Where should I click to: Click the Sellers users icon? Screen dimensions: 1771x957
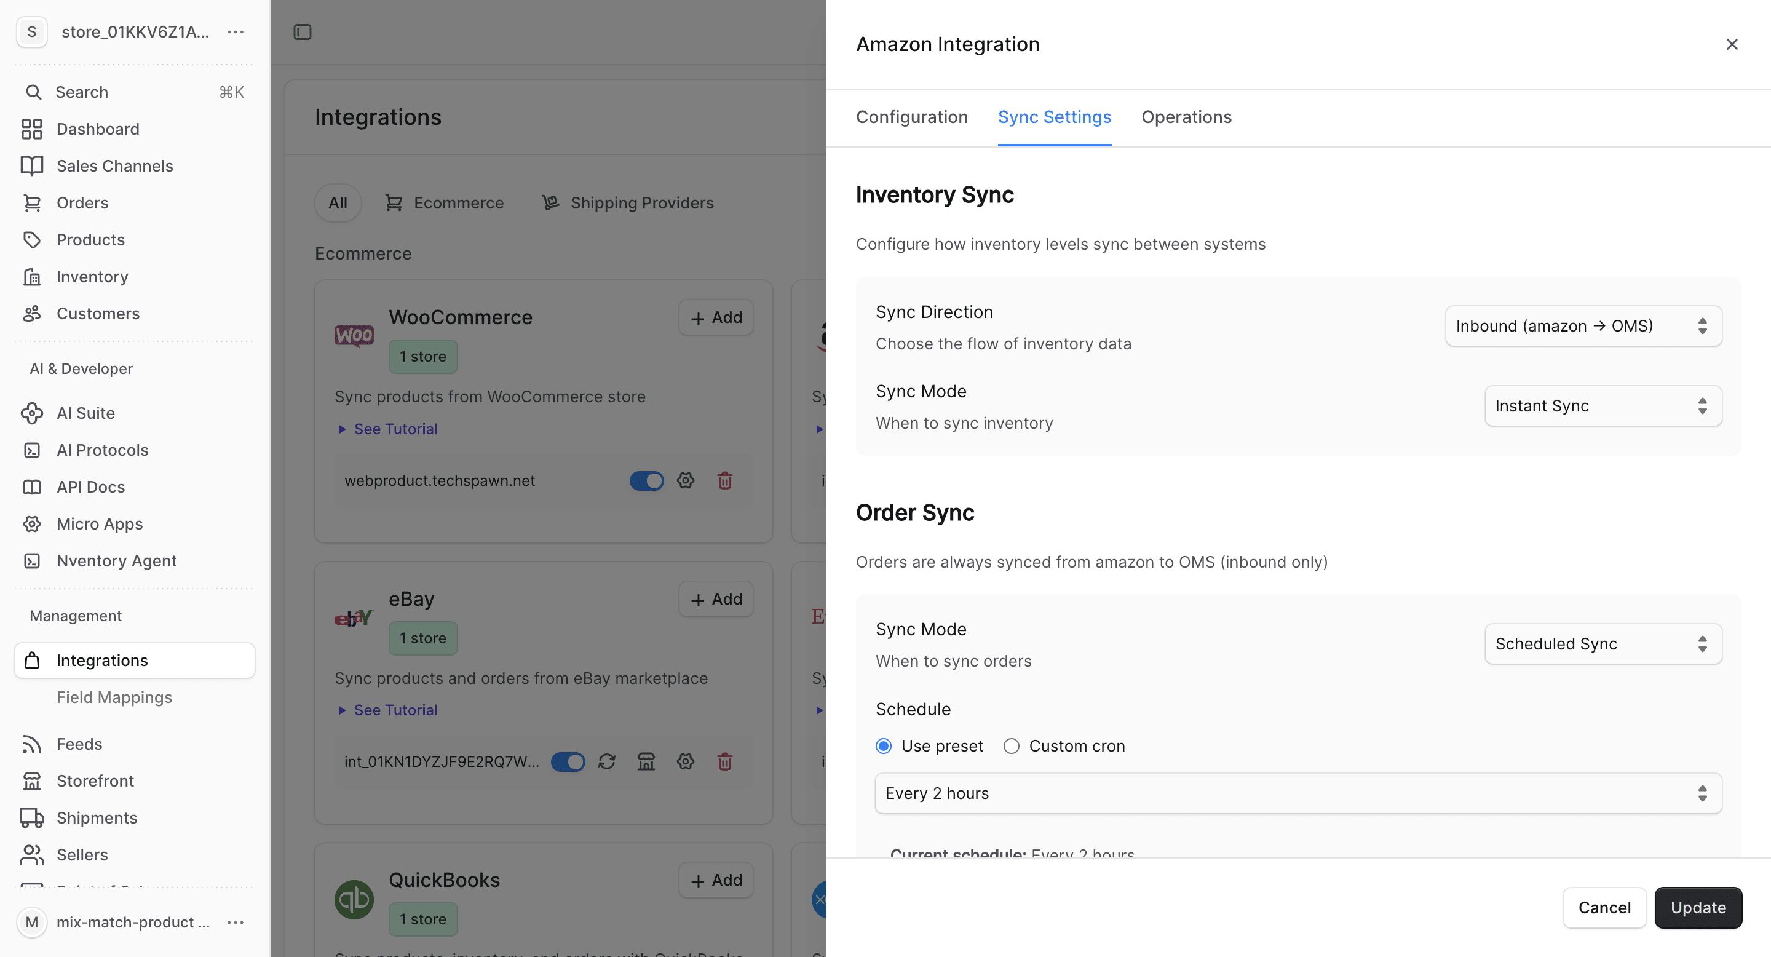click(31, 854)
